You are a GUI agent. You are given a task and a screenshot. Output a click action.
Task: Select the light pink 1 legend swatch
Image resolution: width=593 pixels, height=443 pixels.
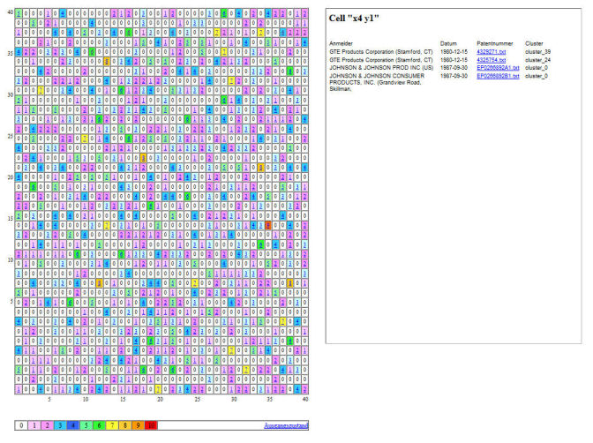tap(34, 425)
